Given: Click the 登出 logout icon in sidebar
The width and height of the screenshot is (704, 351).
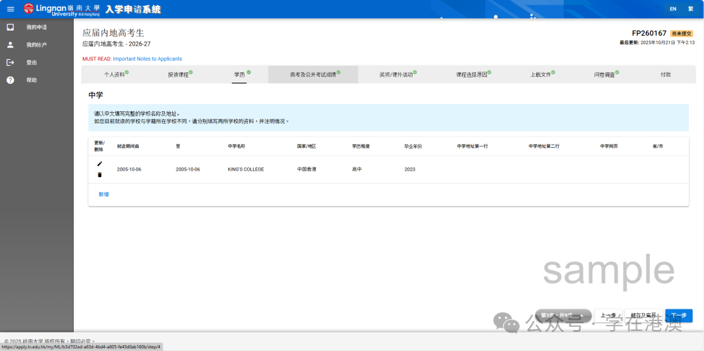Looking at the screenshot, I should tap(10, 63).
